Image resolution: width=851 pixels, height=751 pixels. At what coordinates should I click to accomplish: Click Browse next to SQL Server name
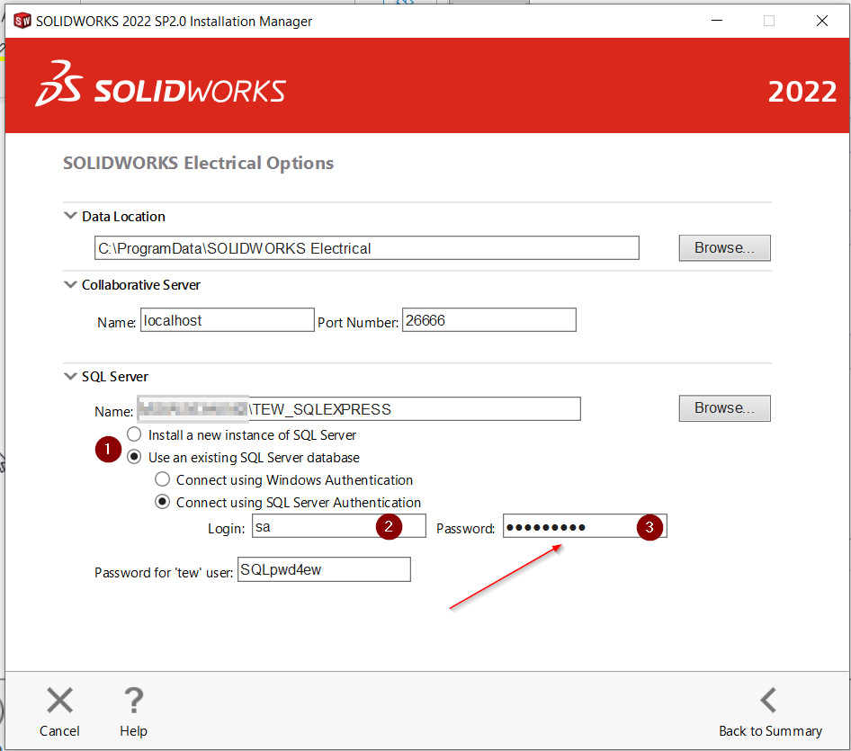[724, 407]
